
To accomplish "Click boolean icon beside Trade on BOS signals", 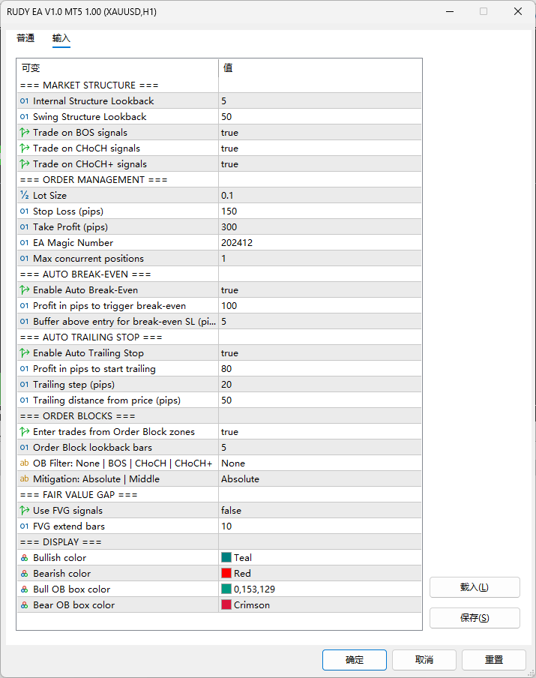I will [x=24, y=132].
